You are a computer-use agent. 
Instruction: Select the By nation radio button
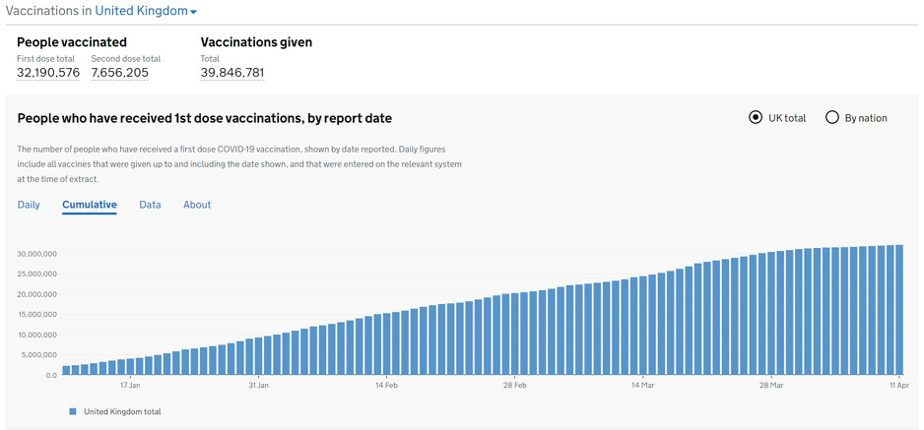(832, 118)
